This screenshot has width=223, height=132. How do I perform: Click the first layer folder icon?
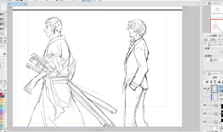point(216,105)
